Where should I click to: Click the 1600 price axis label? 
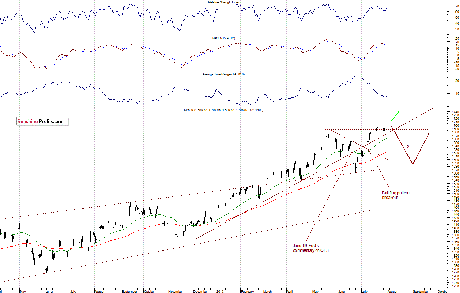[x=455, y=160]
